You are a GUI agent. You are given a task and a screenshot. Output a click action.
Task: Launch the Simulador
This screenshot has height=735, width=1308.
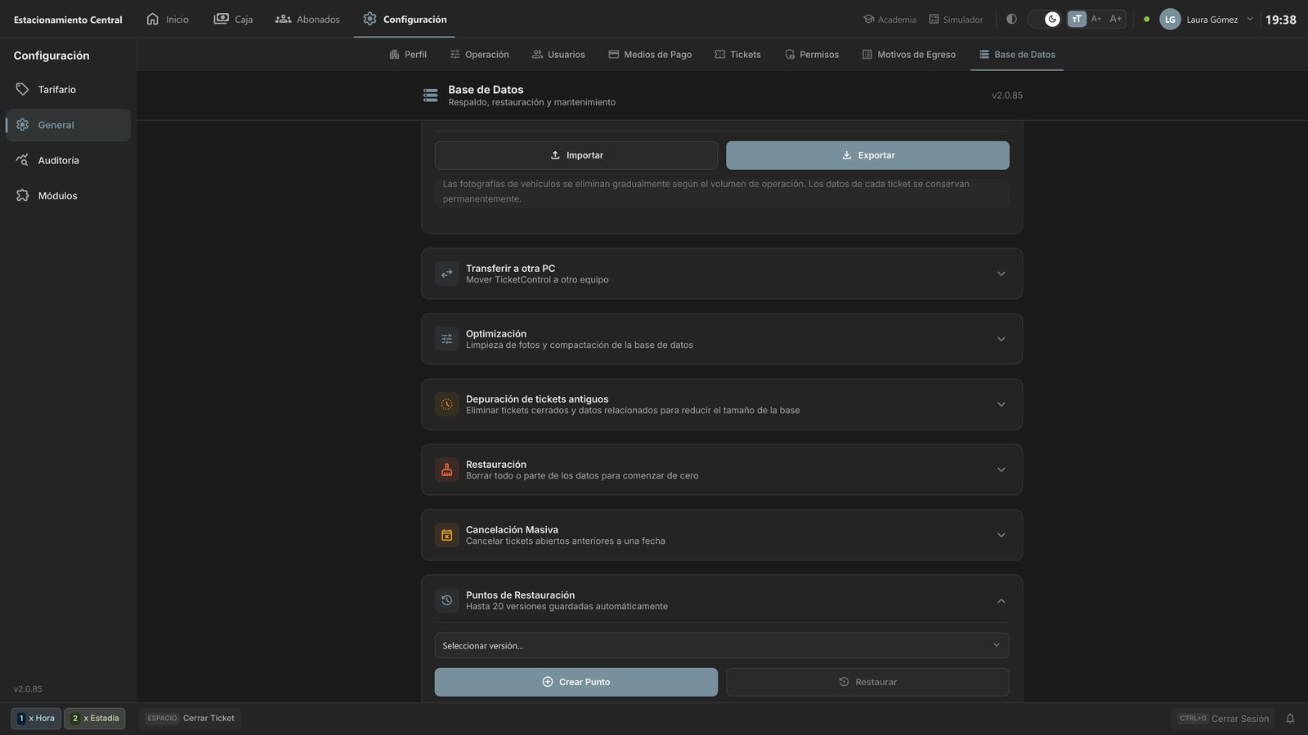[x=956, y=19]
